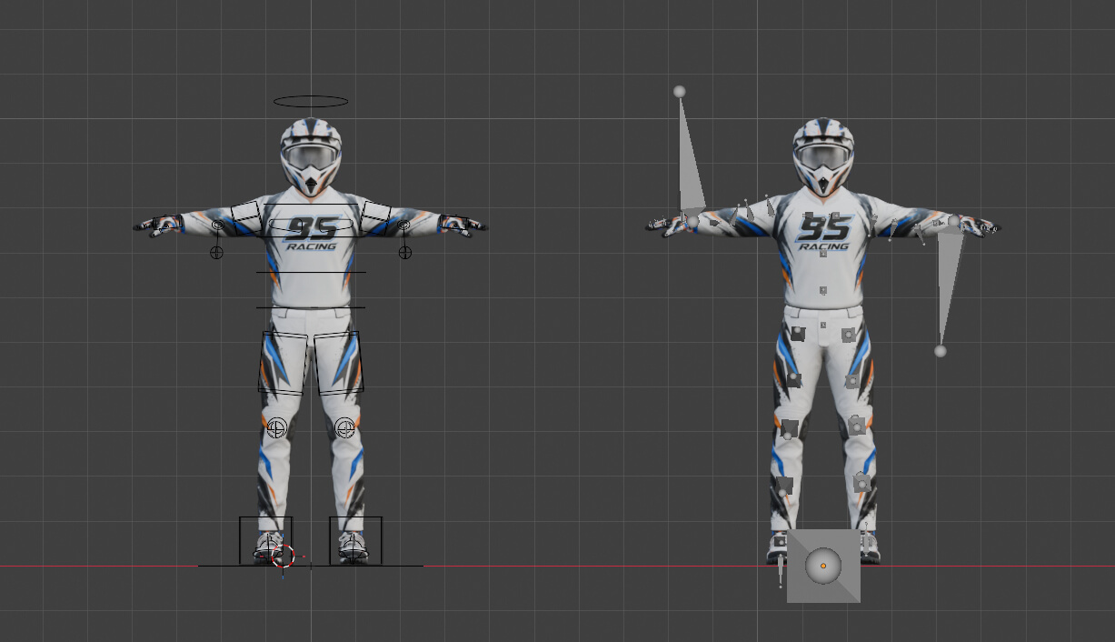Screen dimensions: 1115x642
Task: Select left figure's chest capsule control over 95
Action: coord(311,226)
